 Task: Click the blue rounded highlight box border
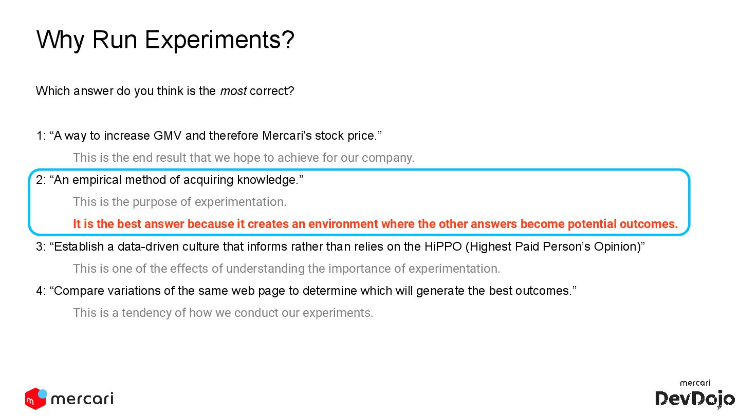coord(359,170)
